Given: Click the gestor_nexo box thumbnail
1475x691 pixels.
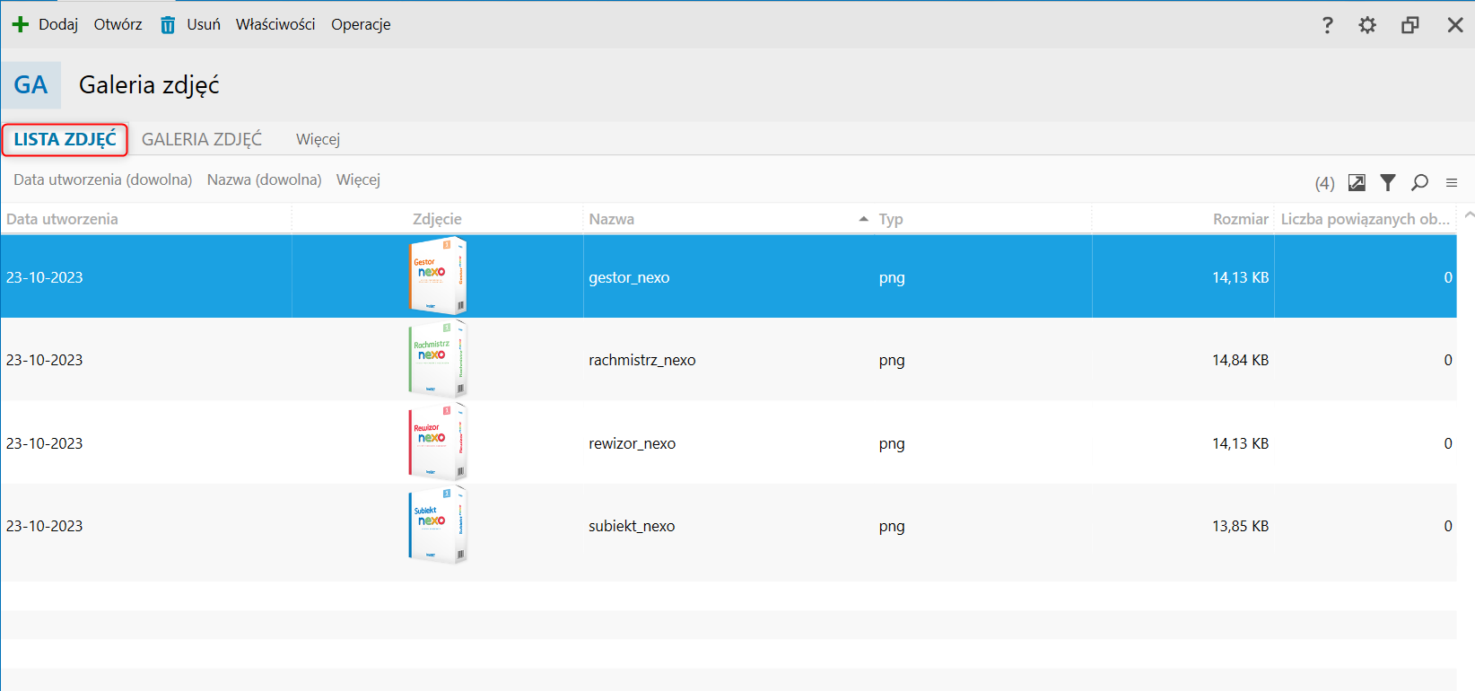Looking at the screenshot, I should [x=438, y=276].
